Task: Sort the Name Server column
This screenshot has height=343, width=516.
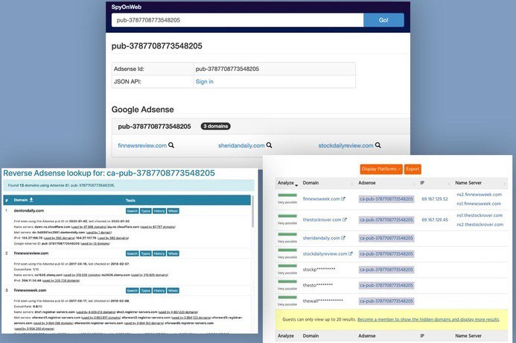Action: click(504, 183)
